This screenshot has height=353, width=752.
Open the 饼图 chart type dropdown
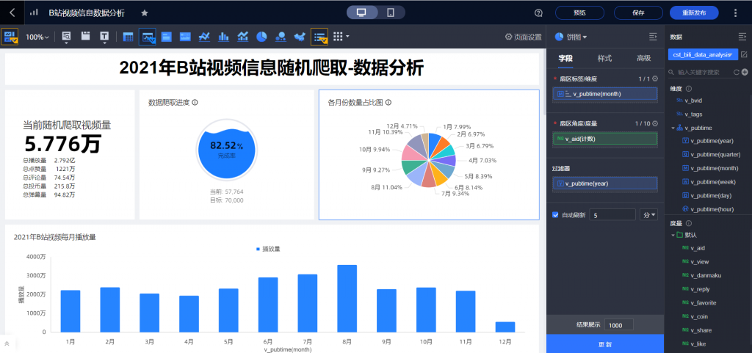pos(571,37)
